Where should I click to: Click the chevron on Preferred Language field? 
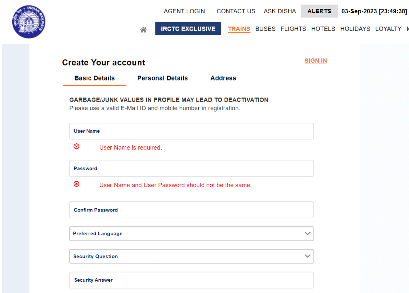click(x=307, y=233)
